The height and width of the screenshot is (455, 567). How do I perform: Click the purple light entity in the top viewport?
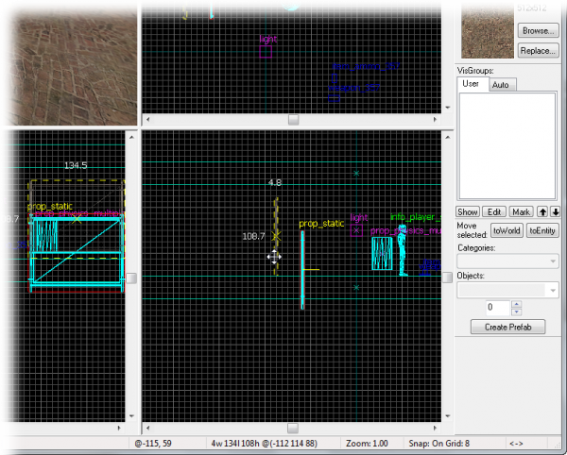pos(266,51)
